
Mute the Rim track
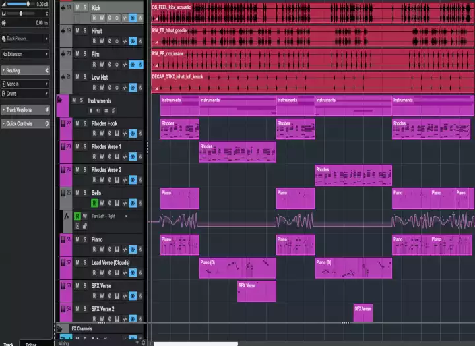[77, 53]
